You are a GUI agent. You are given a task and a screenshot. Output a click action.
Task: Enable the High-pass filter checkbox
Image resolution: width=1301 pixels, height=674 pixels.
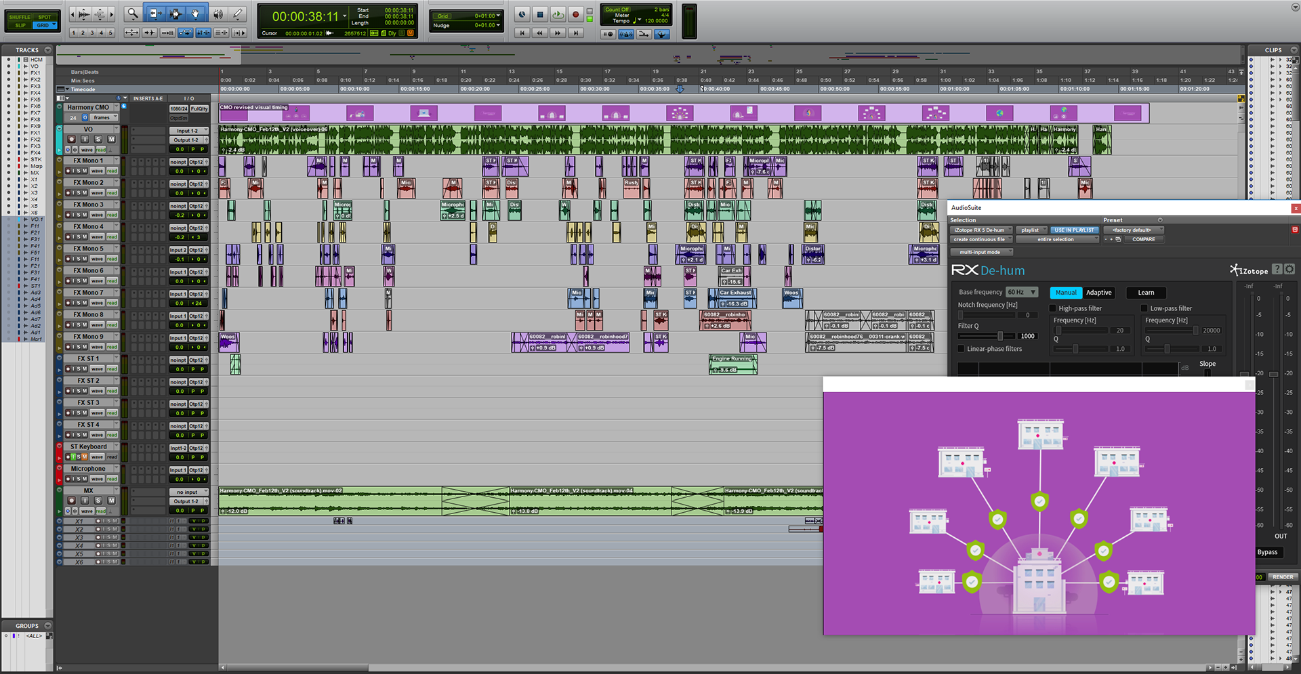1052,308
